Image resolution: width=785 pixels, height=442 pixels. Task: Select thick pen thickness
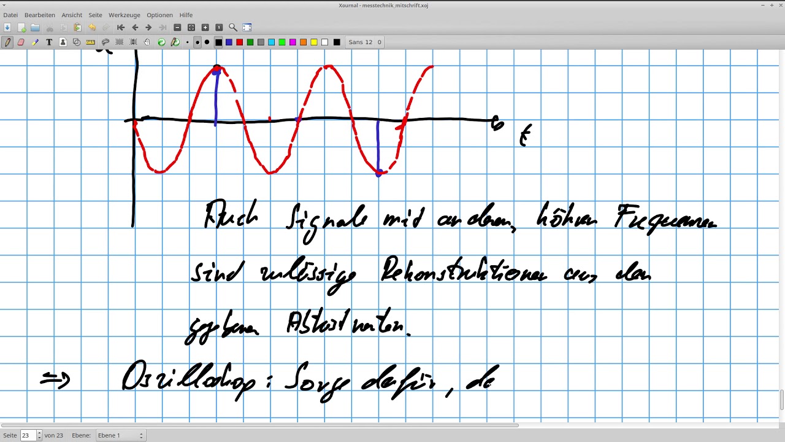207,42
